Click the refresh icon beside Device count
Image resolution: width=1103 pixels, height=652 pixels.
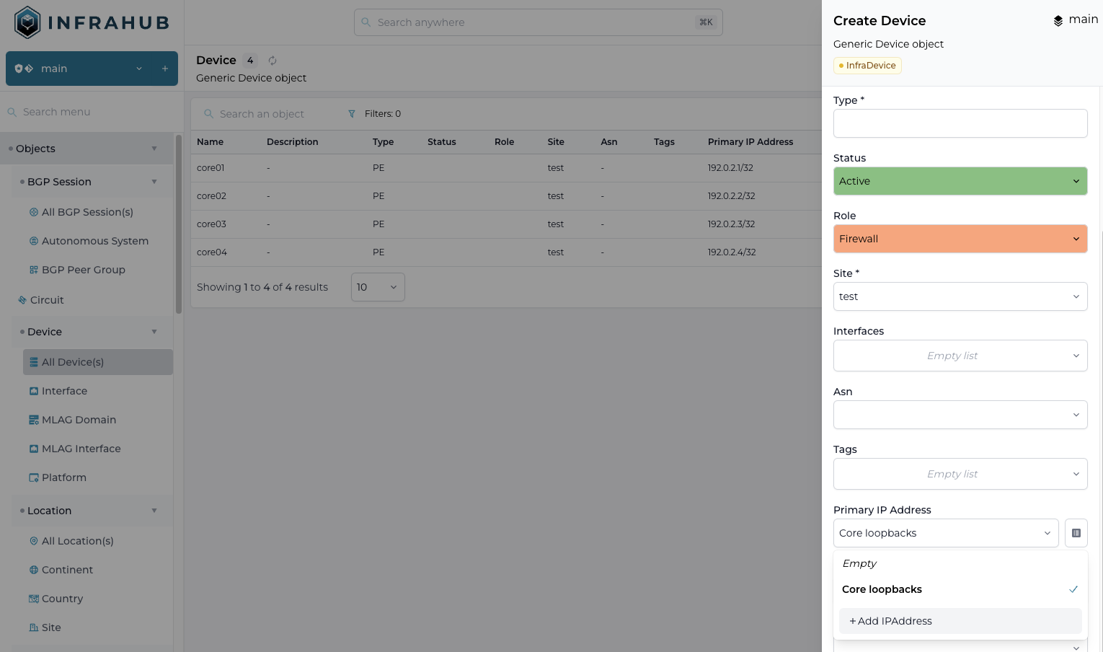point(273,61)
